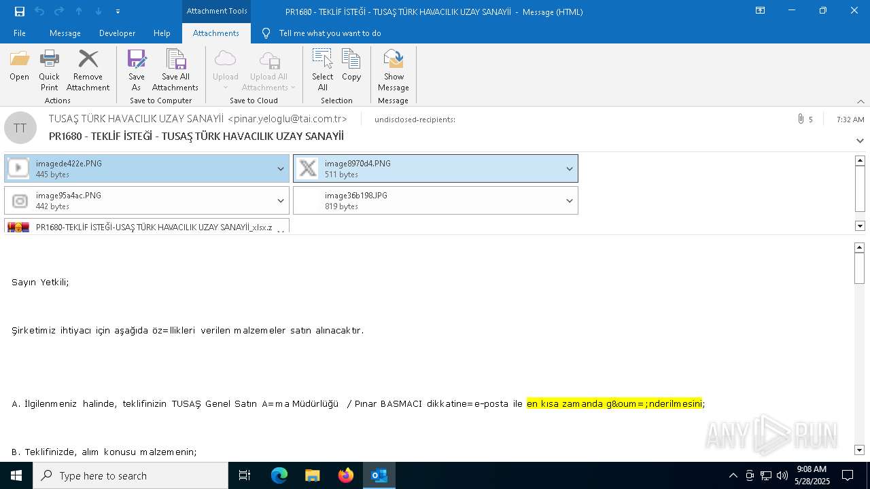870x489 pixels.
Task: Collapse the ribbon with the chevron
Action: point(860,101)
